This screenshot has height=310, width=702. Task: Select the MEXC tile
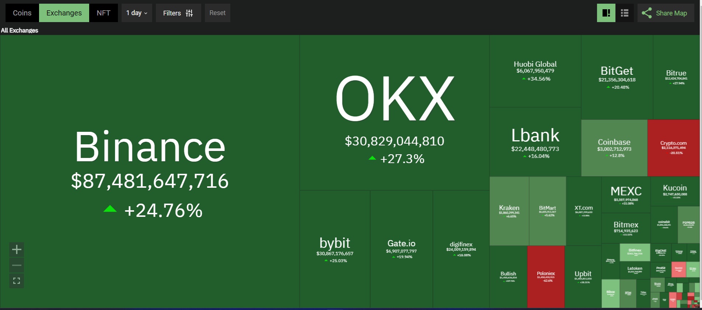click(x=626, y=195)
